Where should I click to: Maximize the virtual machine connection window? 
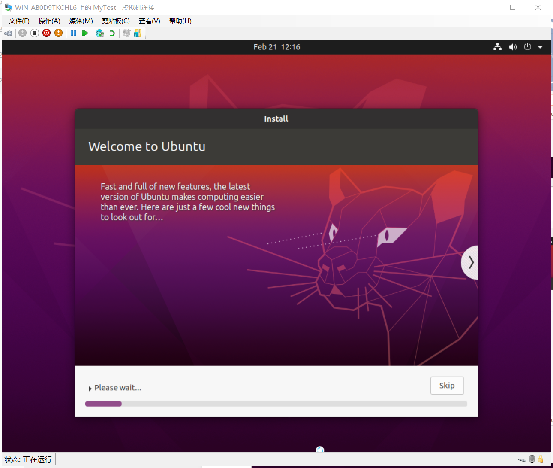513,7
